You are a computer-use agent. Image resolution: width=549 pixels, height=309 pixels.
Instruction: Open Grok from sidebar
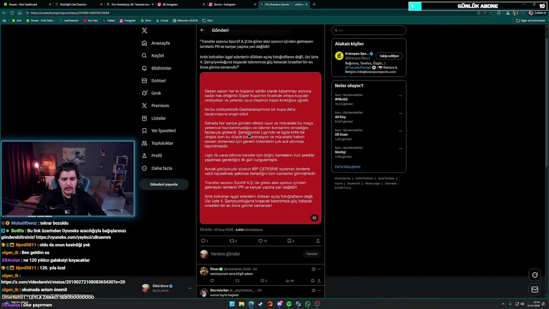[151, 93]
